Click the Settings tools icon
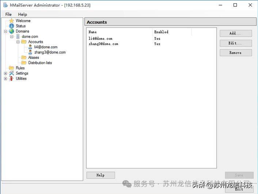This screenshot has width=258, height=194. [12, 73]
